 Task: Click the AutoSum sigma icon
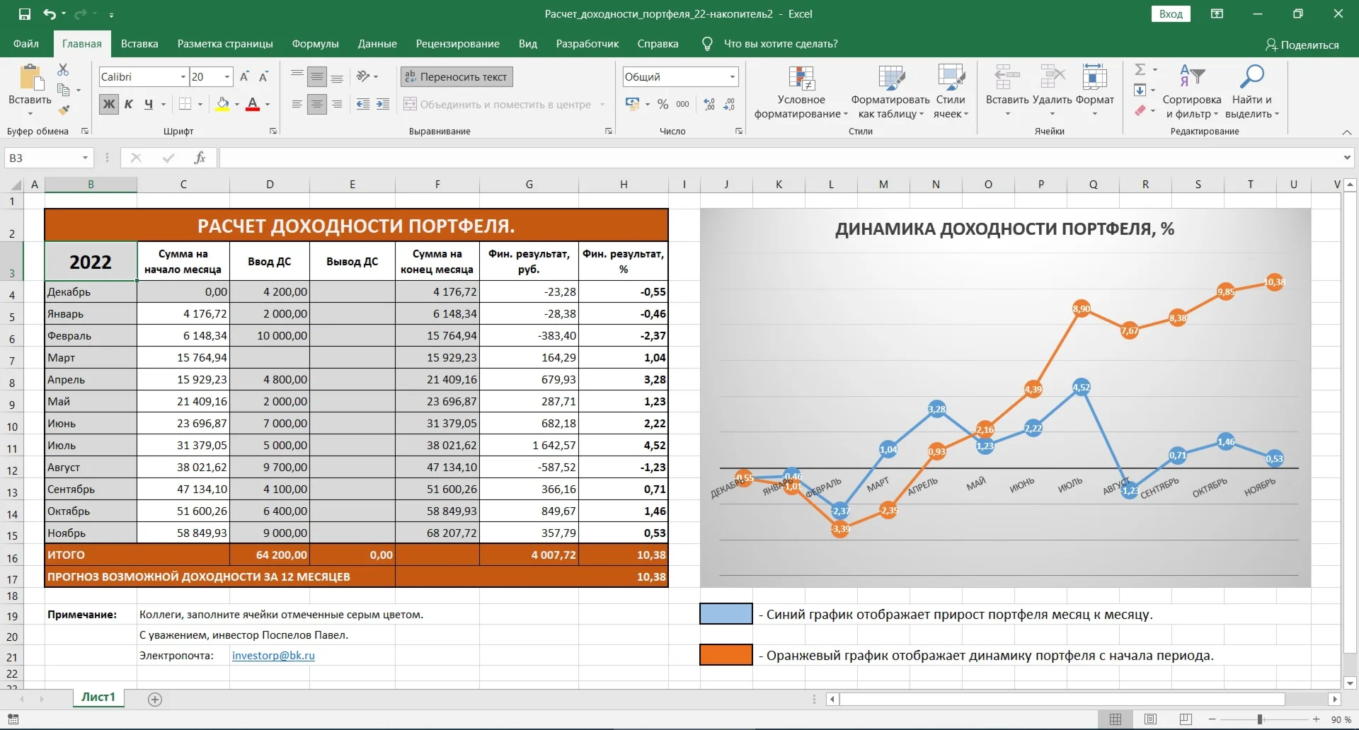click(x=1140, y=69)
